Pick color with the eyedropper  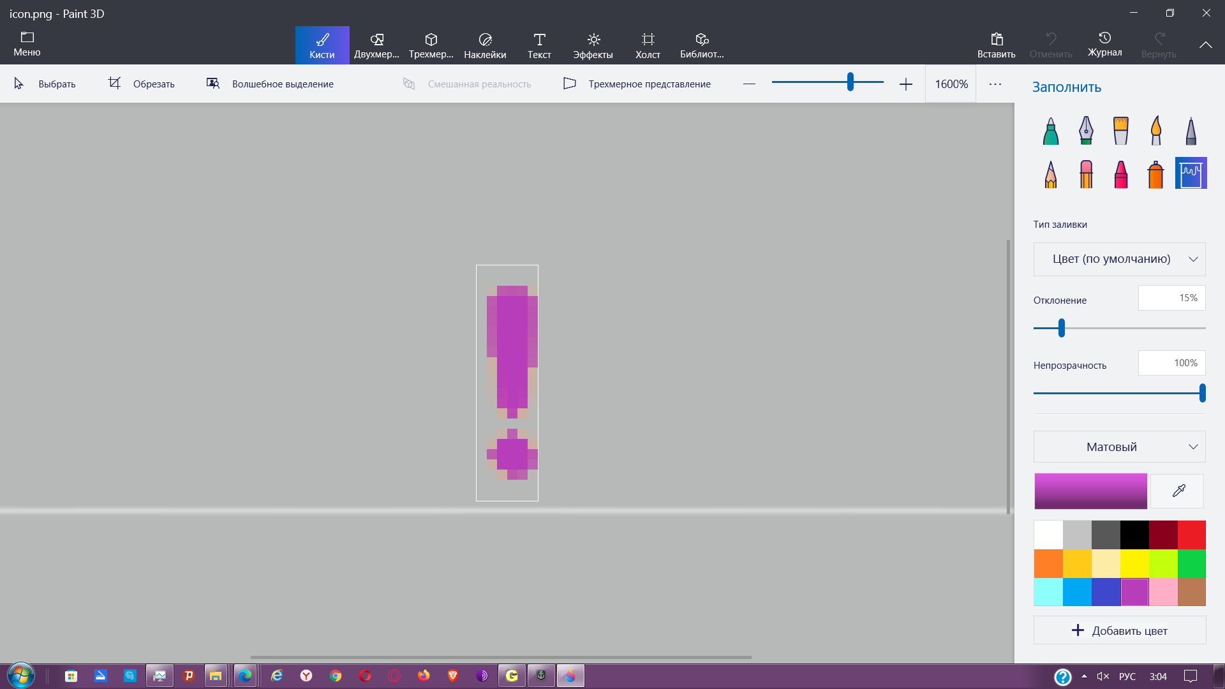[1178, 491]
